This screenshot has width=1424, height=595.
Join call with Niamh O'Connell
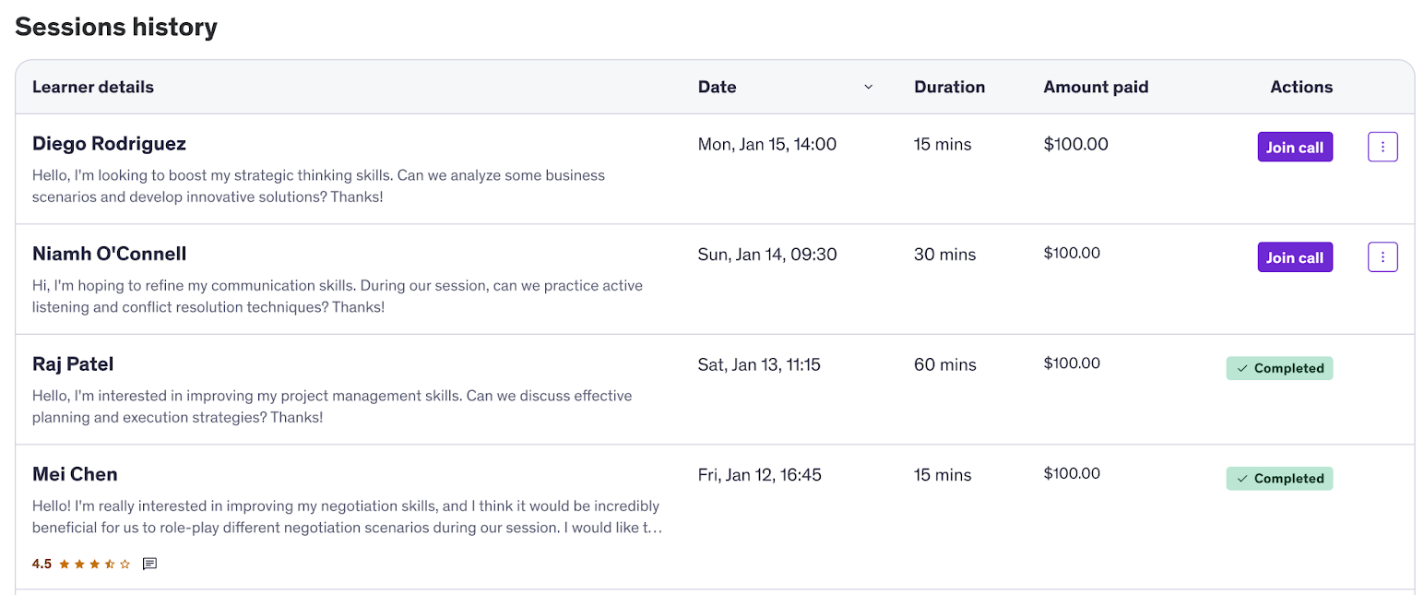[1295, 256]
